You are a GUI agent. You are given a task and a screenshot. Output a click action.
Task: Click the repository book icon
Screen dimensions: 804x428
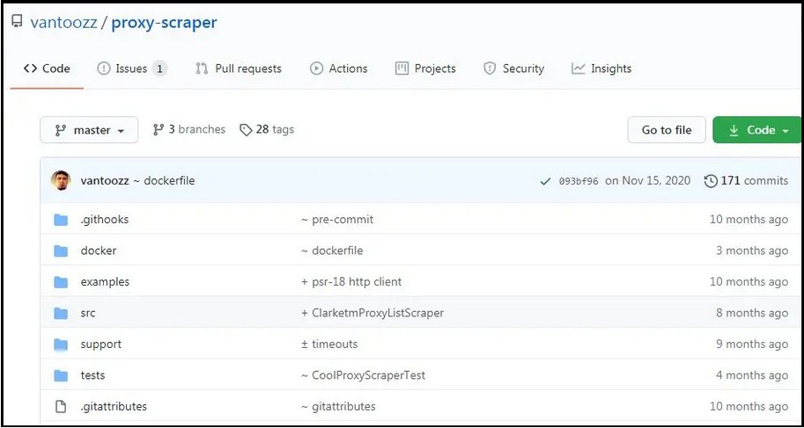17,21
